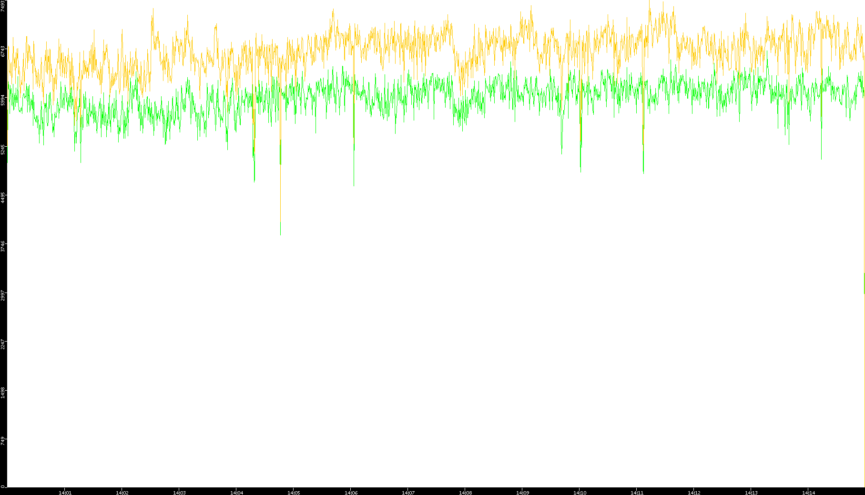Screen dimensions: 865x495
Task: Select the 1498 vertical axis label
Action: coord(3,392)
